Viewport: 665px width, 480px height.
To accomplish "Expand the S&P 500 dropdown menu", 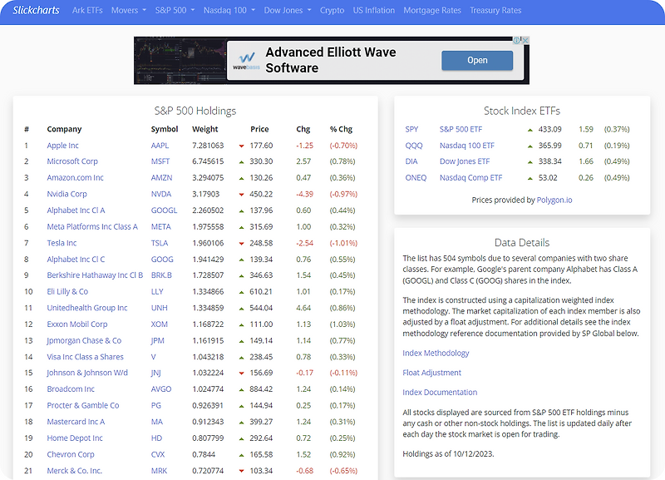I will click(x=175, y=10).
